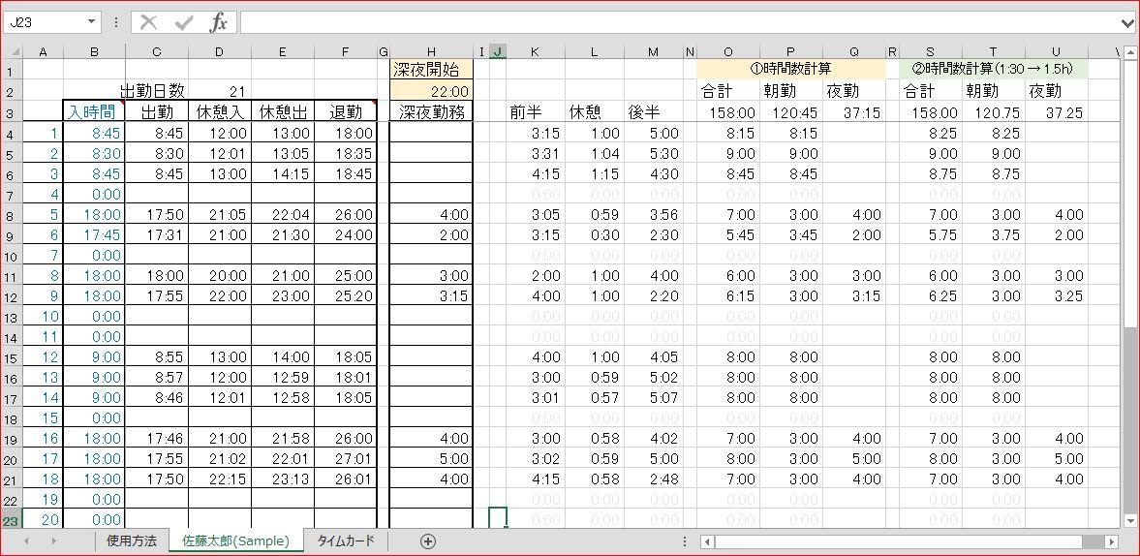Viewport: 1140px width, 556px height.
Task: Click the 5.75 合計 cell
Action: click(931, 234)
